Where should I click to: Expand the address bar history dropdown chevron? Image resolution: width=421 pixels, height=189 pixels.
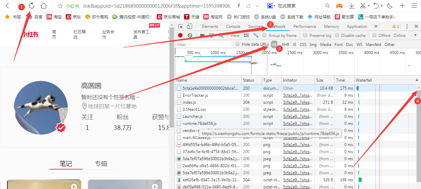pos(258,6)
